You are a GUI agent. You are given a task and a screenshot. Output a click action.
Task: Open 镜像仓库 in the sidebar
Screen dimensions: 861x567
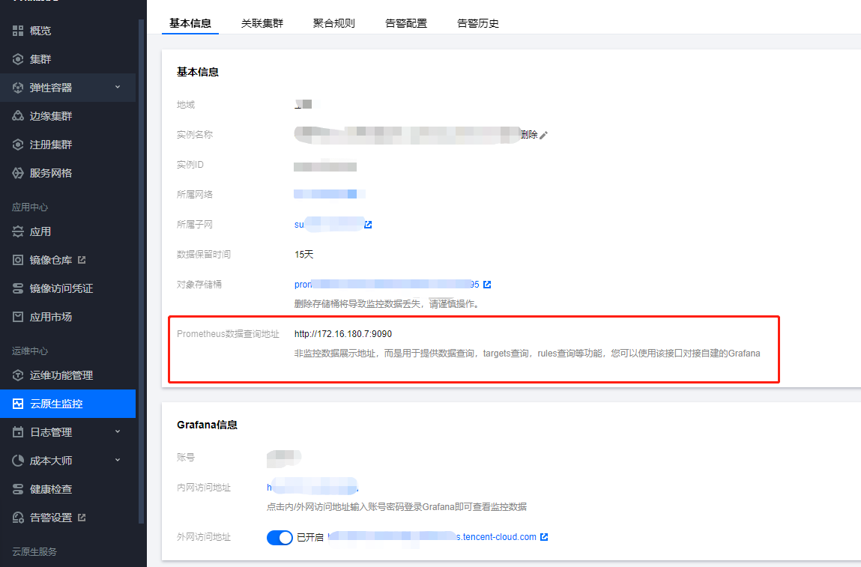[x=51, y=260]
